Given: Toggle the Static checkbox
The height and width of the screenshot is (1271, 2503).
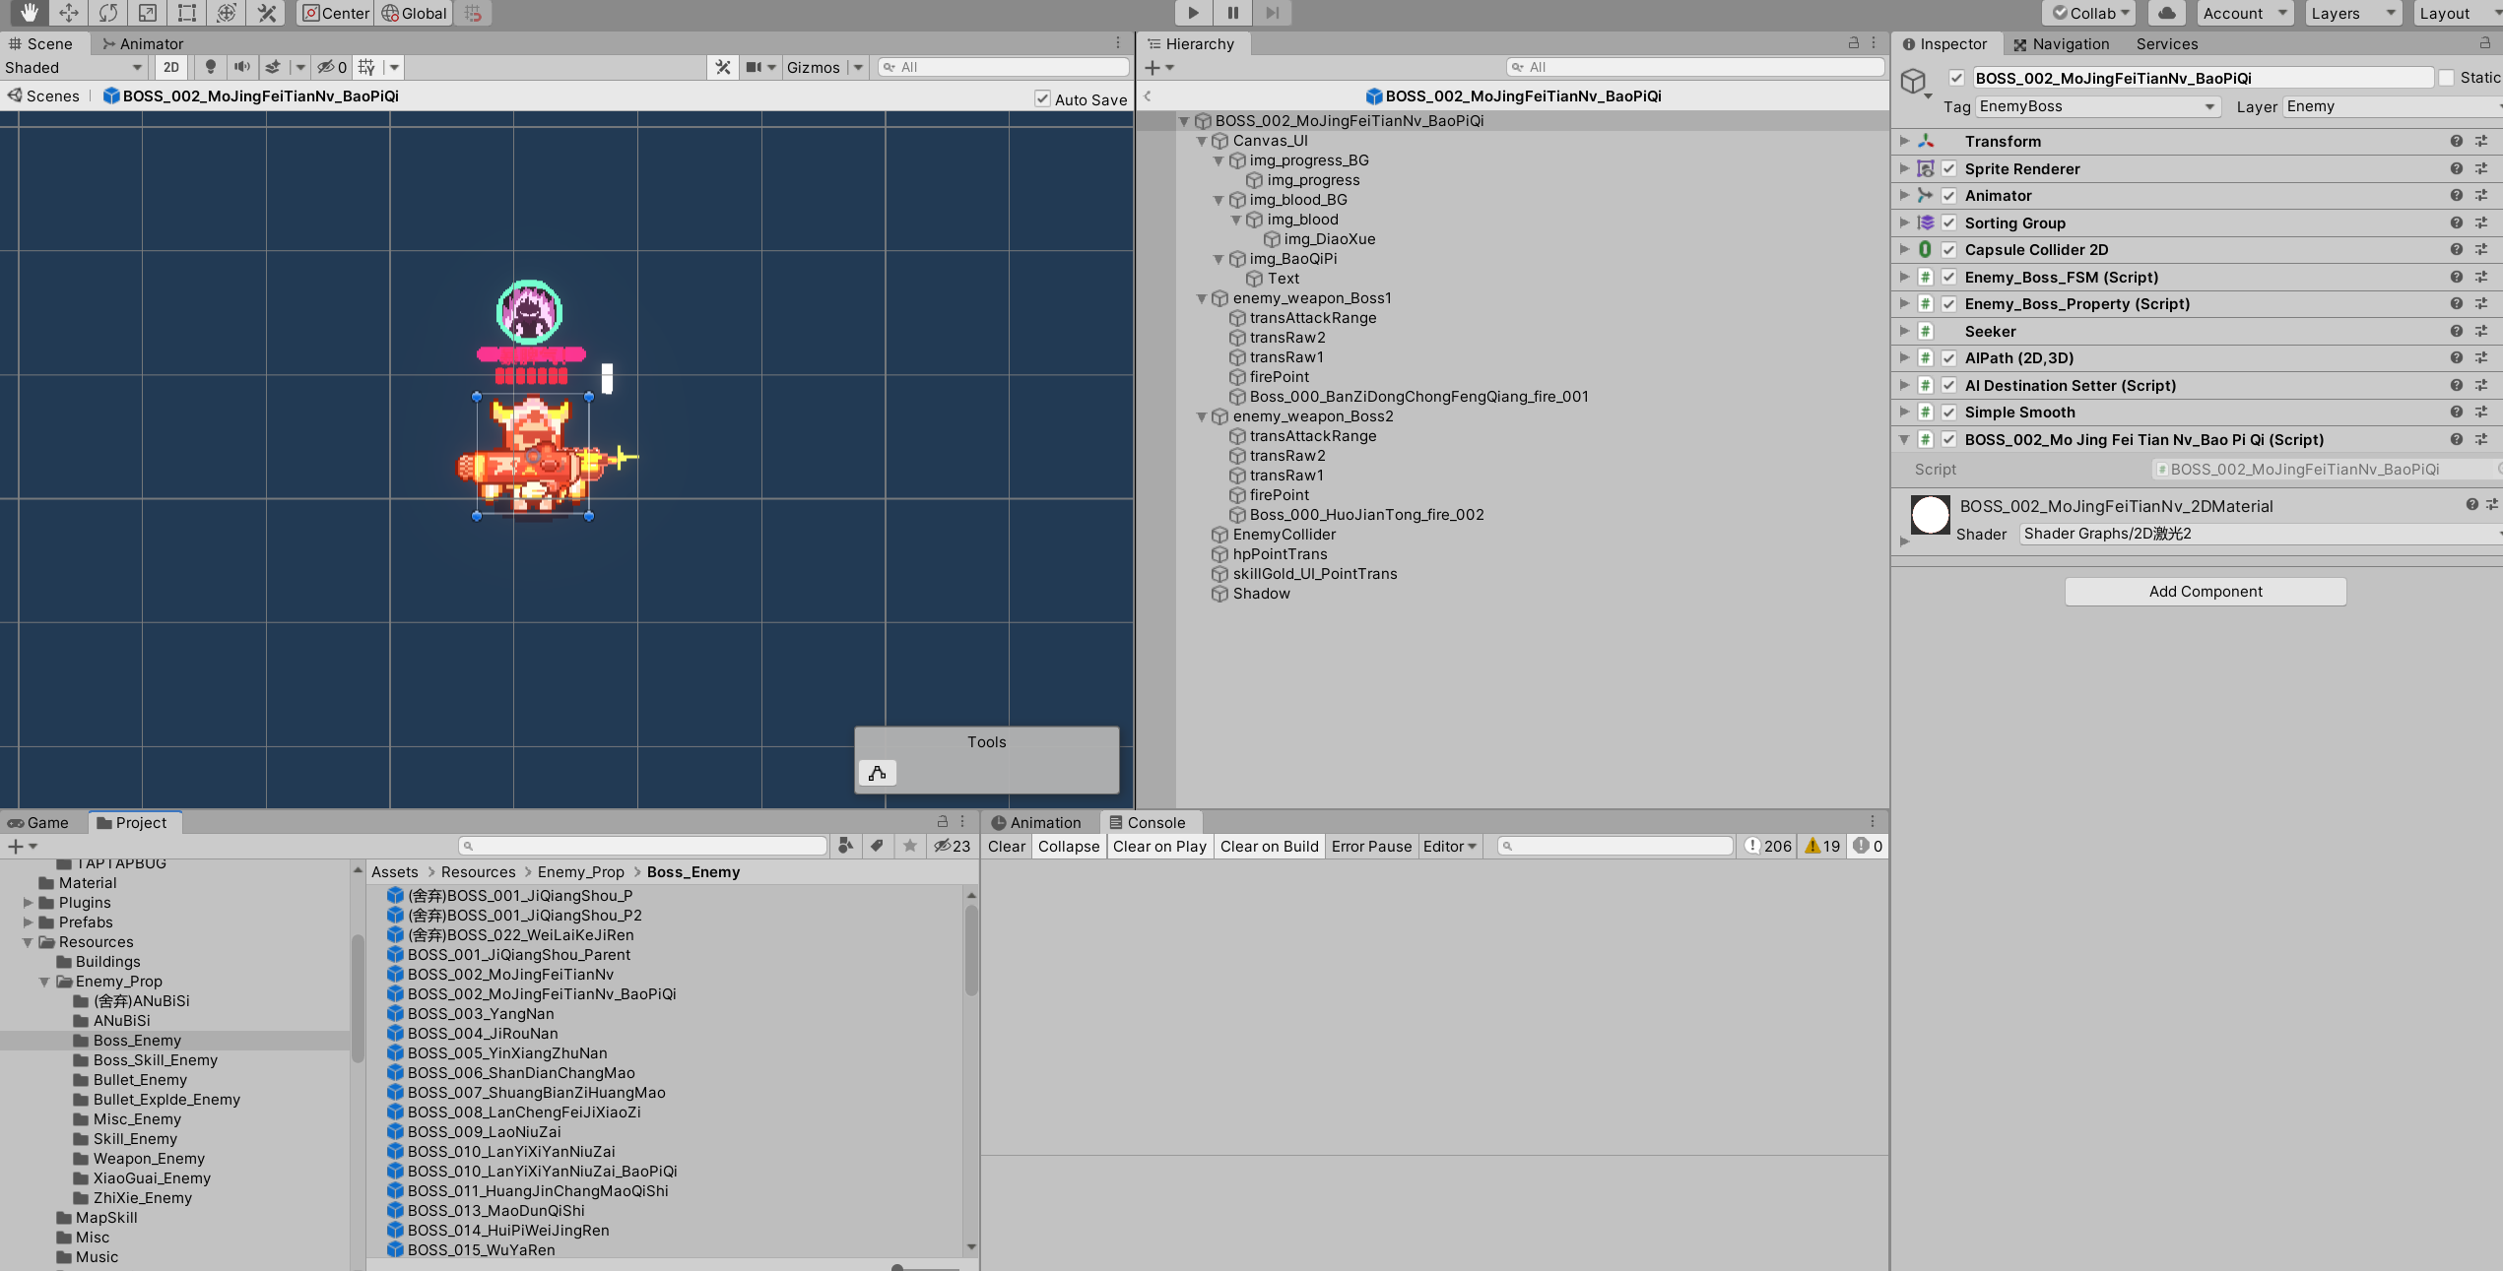Looking at the screenshot, I should pyautogui.click(x=2447, y=78).
